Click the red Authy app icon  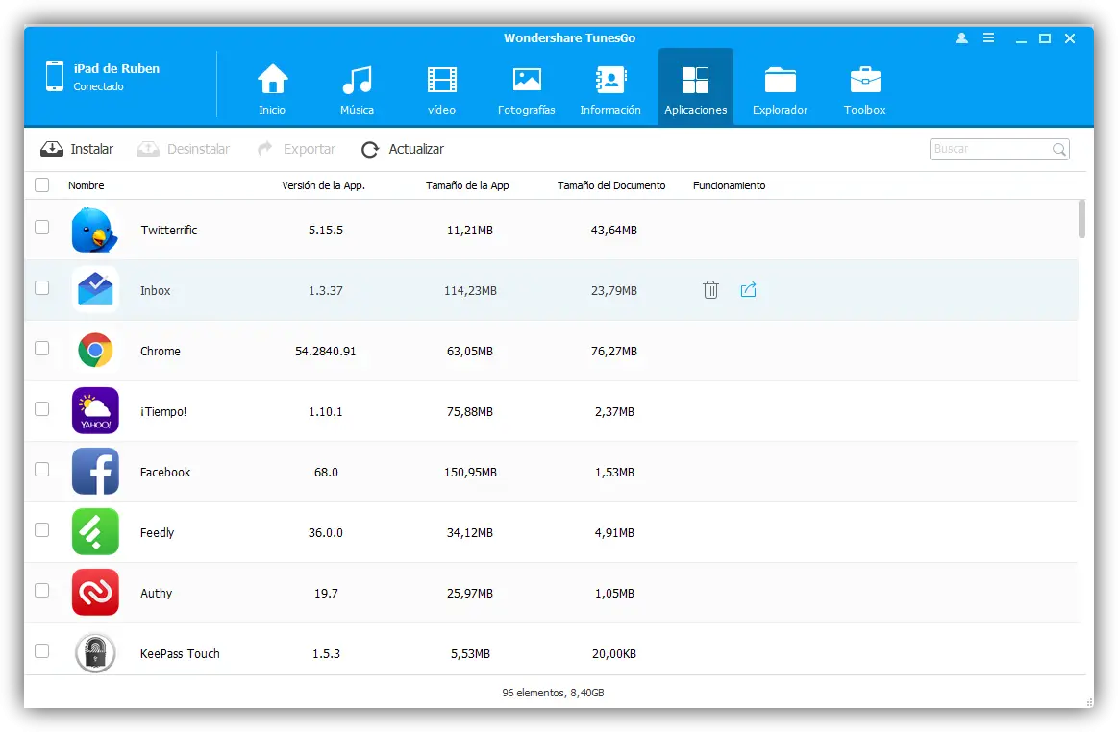pyautogui.click(x=95, y=593)
